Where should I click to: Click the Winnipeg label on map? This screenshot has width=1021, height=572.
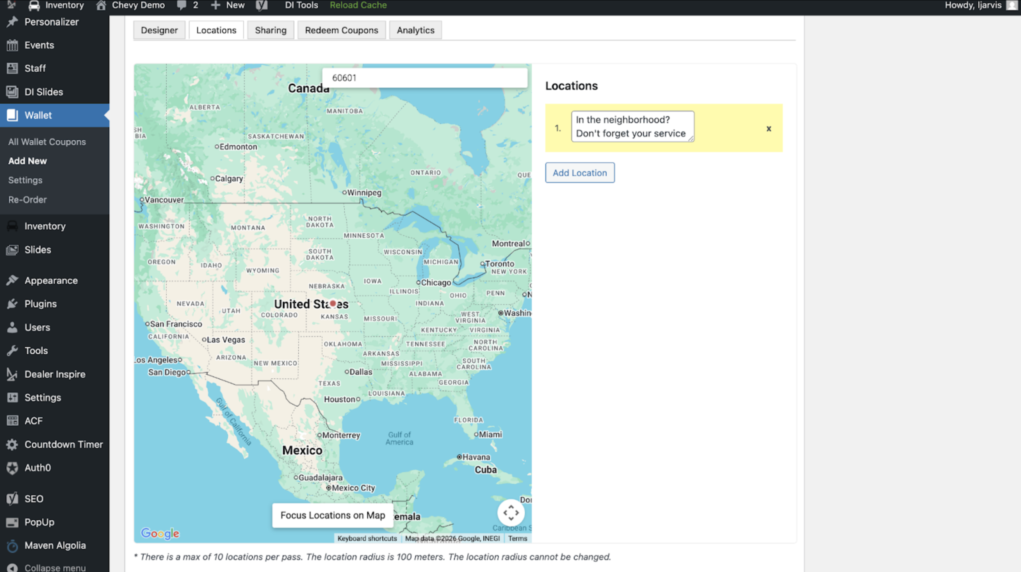pyautogui.click(x=364, y=193)
